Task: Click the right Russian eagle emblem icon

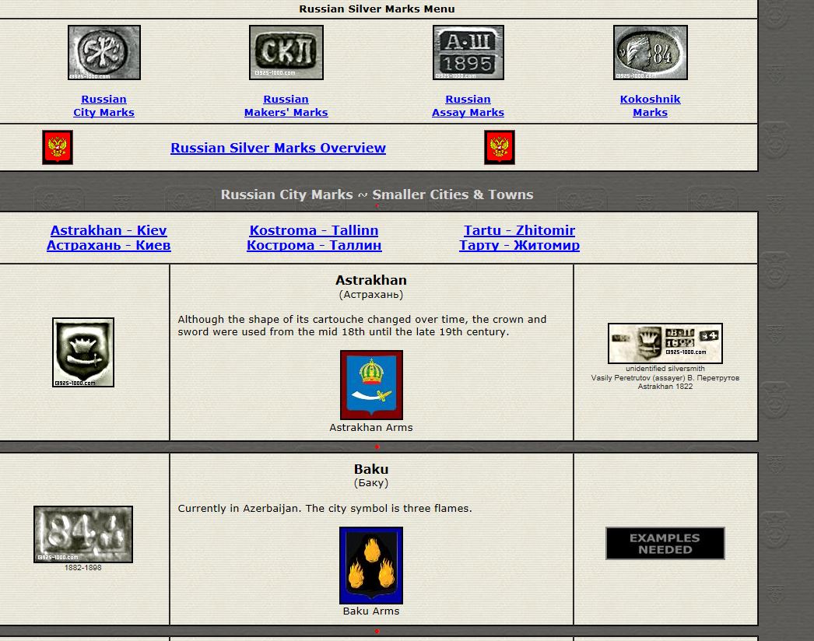Action: click(x=500, y=147)
